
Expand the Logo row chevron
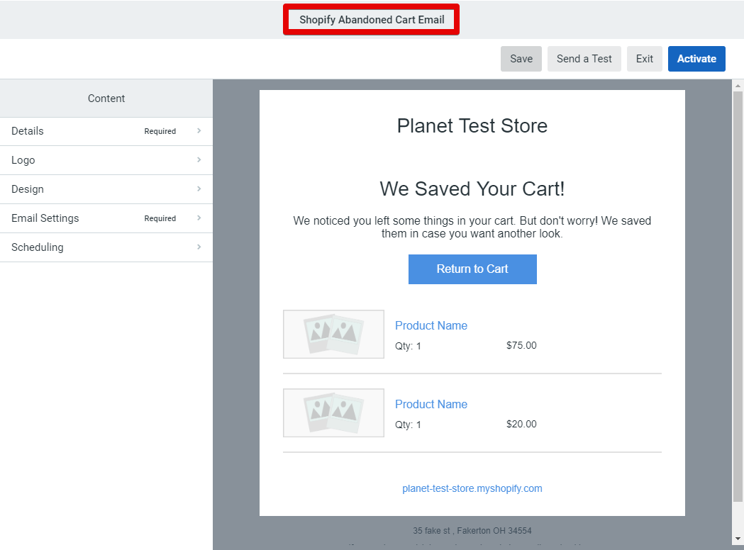(x=199, y=159)
